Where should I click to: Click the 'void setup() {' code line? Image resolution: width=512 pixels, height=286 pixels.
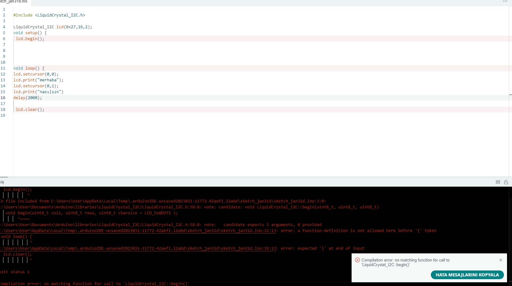[x=30, y=33]
